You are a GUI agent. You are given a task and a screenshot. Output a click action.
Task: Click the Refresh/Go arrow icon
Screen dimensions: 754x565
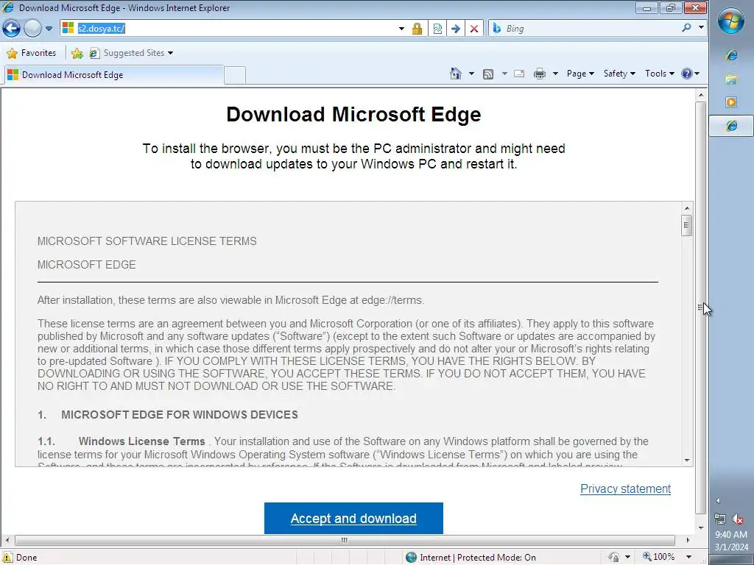pos(455,29)
